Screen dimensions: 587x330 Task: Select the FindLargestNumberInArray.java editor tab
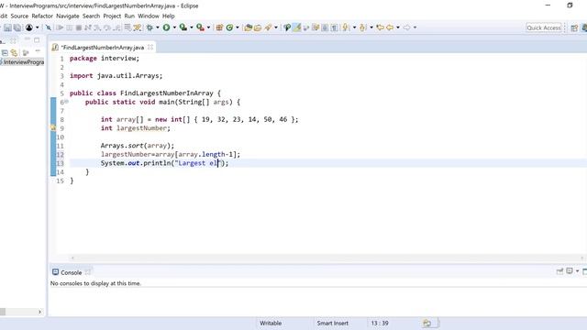(x=102, y=48)
